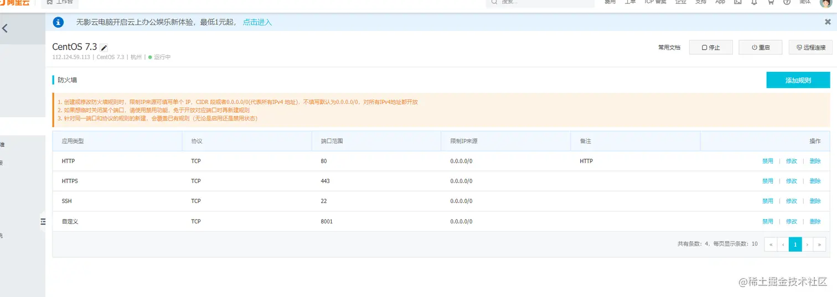Screen dimensions: 837x297
Task: Follow the 点击进入 link in banner
Action: click(x=257, y=22)
